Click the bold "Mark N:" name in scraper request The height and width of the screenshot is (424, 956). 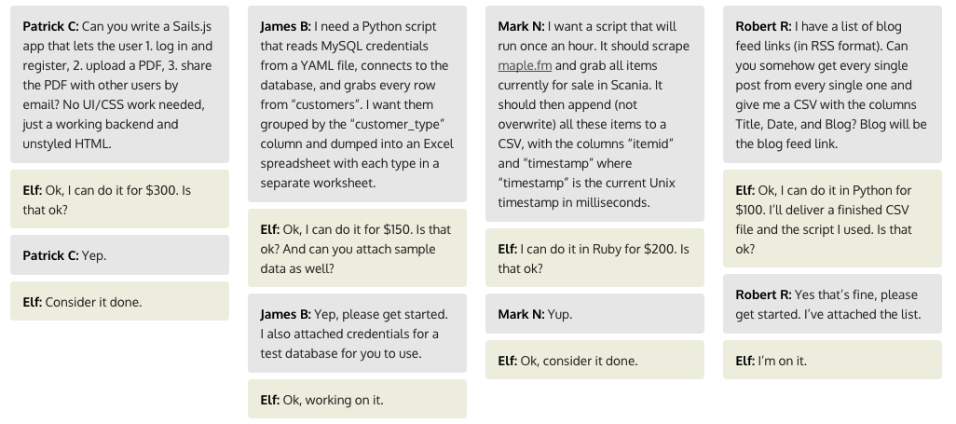pos(521,26)
